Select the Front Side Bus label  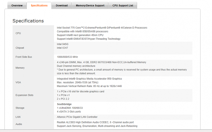click(x=24, y=57)
